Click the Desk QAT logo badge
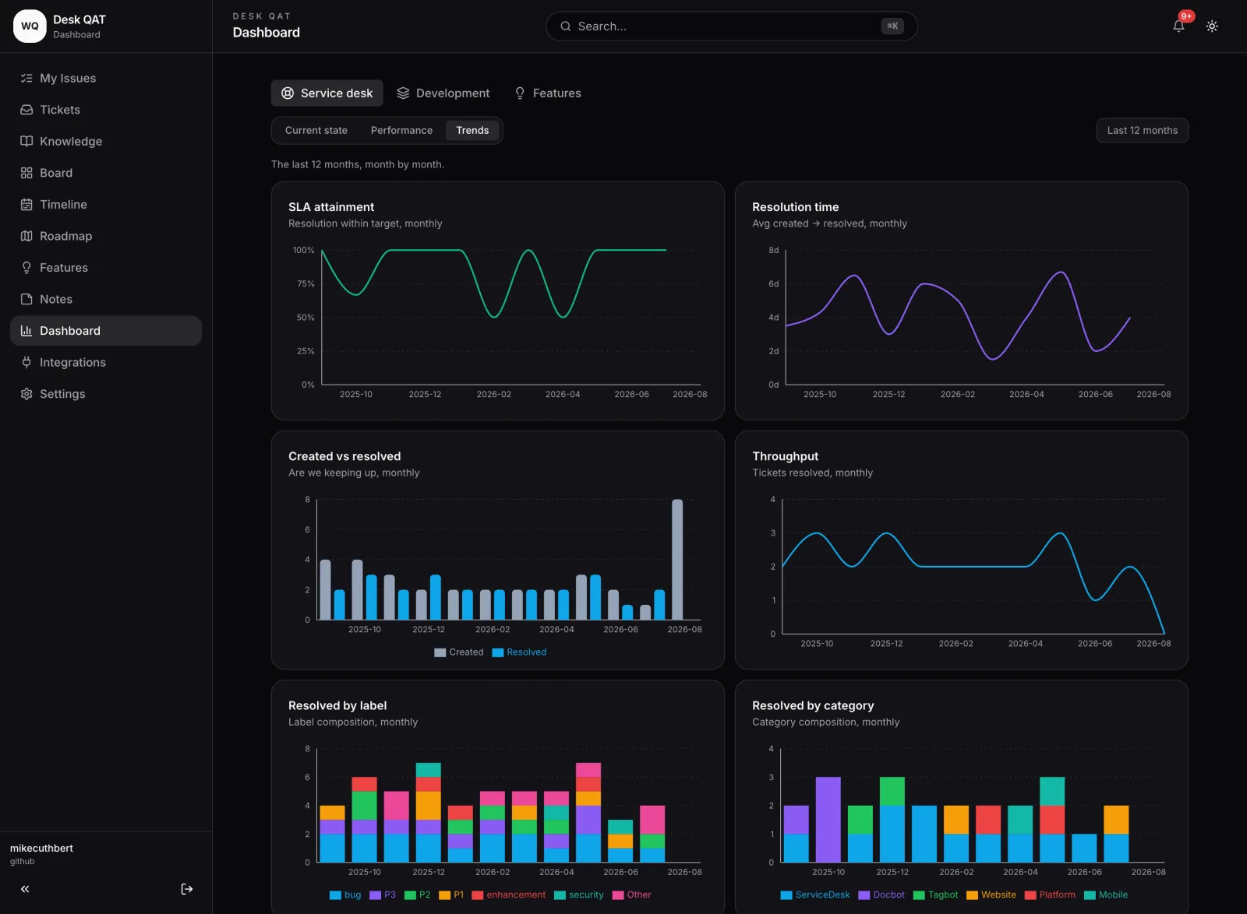This screenshot has height=914, width=1247. click(30, 26)
